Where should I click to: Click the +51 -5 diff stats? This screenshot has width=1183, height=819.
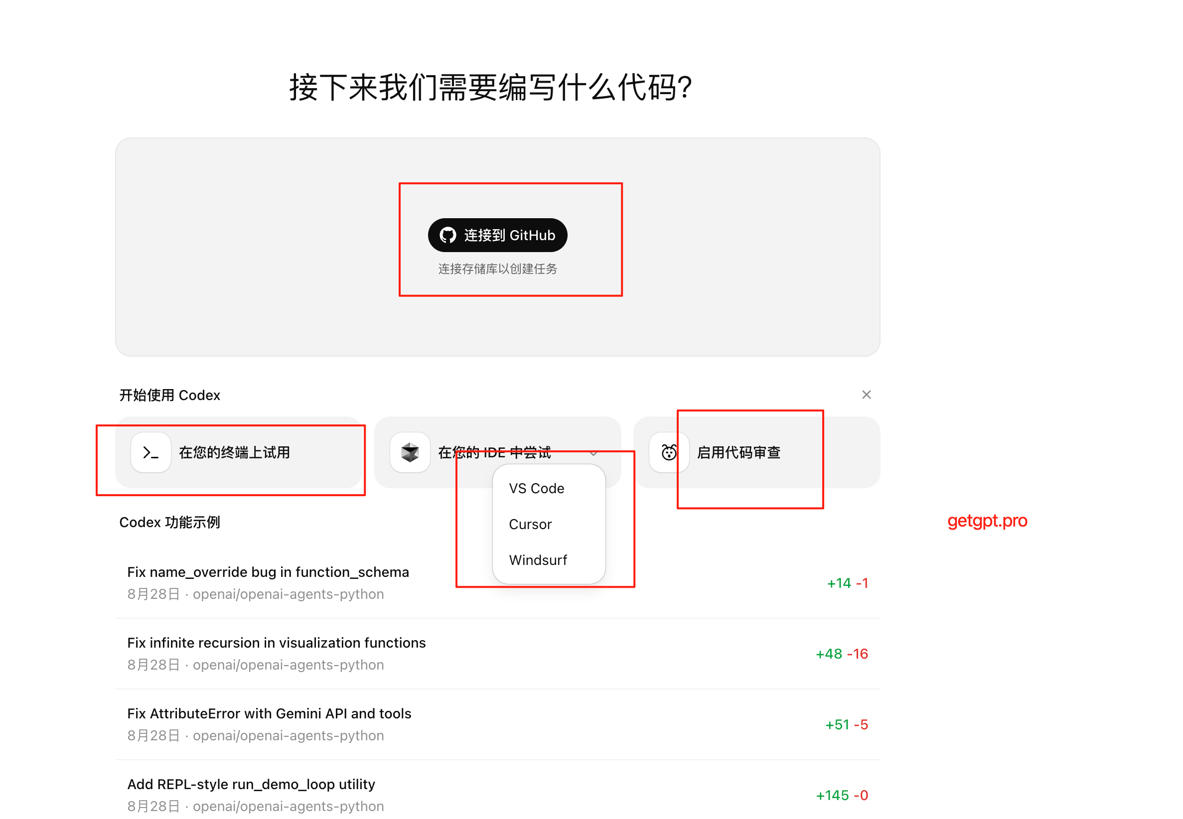coord(846,724)
